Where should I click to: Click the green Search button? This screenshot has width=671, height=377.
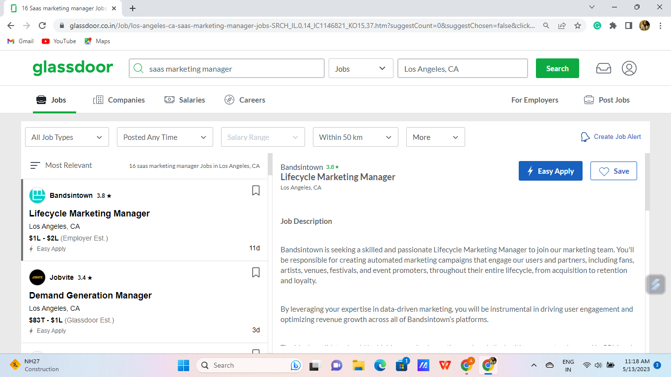(558, 69)
